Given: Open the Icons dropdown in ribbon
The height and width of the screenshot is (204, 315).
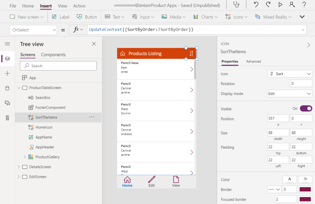Looking at the screenshot, I should coord(236,17).
